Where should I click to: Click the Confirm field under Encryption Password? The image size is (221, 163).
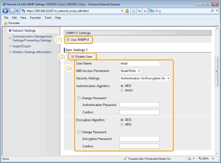pyautogui.click(x=139, y=146)
